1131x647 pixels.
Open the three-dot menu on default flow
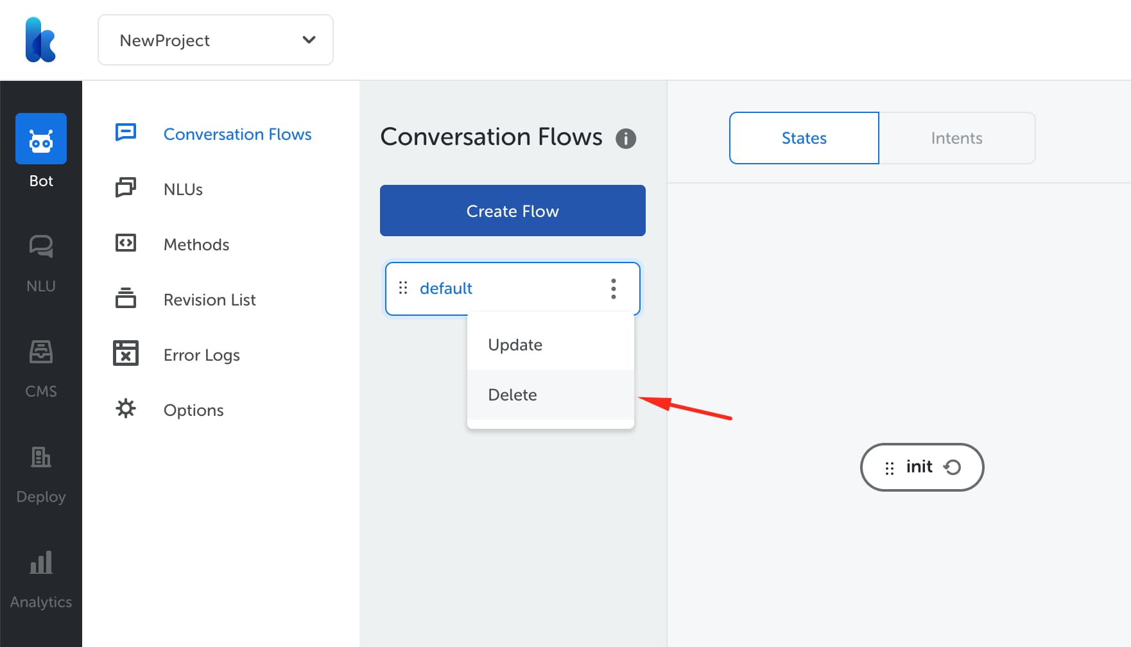[x=614, y=289]
